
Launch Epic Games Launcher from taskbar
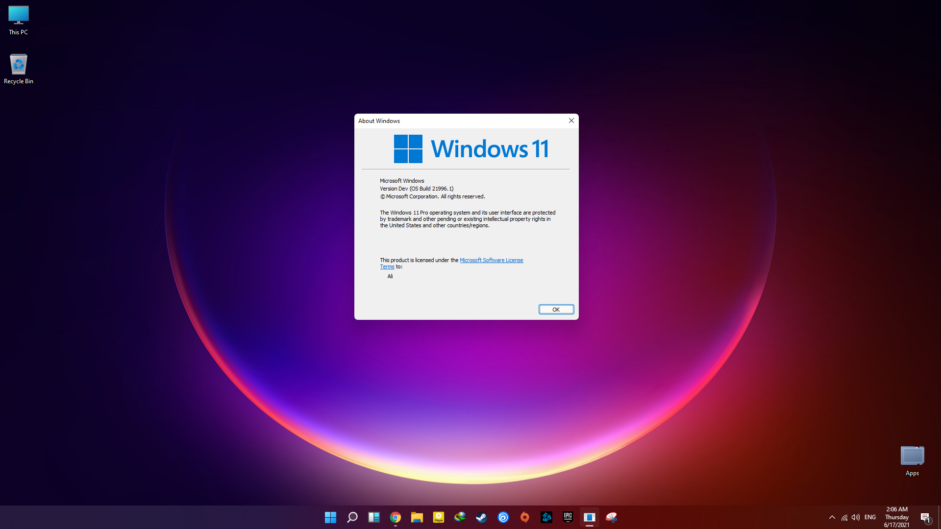[x=568, y=517]
